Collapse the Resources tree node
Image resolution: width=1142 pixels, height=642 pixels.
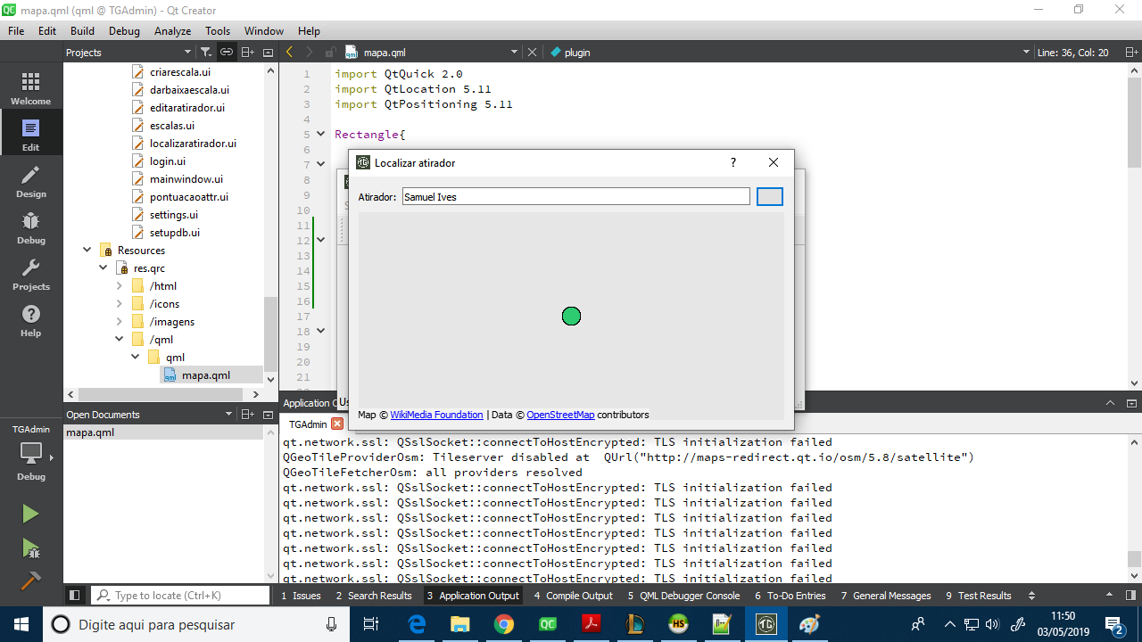87,251
